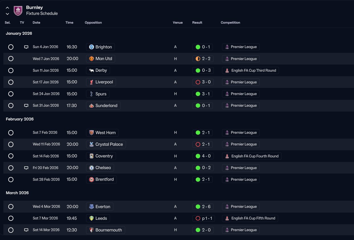Image resolution: width=354 pixels, height=240 pixels.
Task: Click the Man Utd club badge
Action: [x=91, y=59]
